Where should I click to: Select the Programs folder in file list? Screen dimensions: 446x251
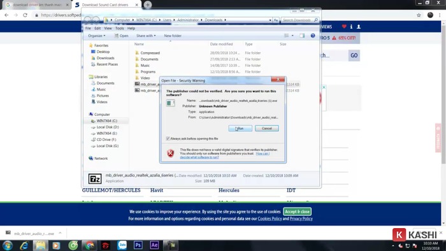[x=148, y=71]
